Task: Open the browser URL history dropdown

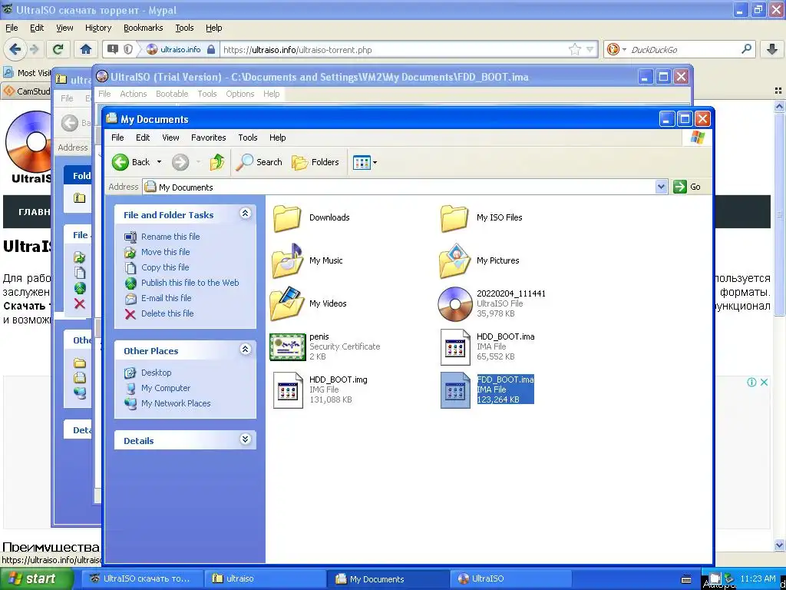Action: 590,50
